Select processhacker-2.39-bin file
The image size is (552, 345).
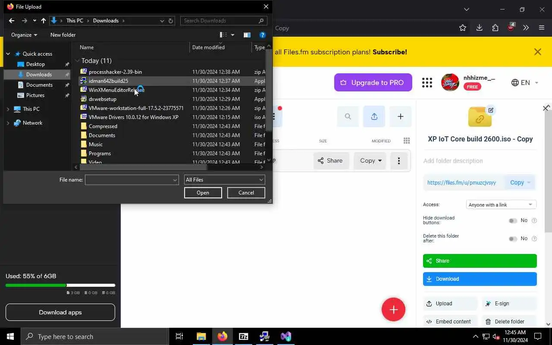coord(115,72)
